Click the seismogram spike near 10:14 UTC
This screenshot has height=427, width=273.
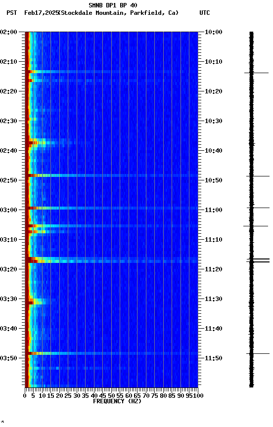256,73
